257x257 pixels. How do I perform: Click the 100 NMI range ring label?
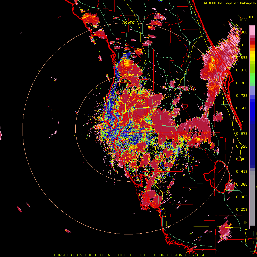click(x=128, y=23)
